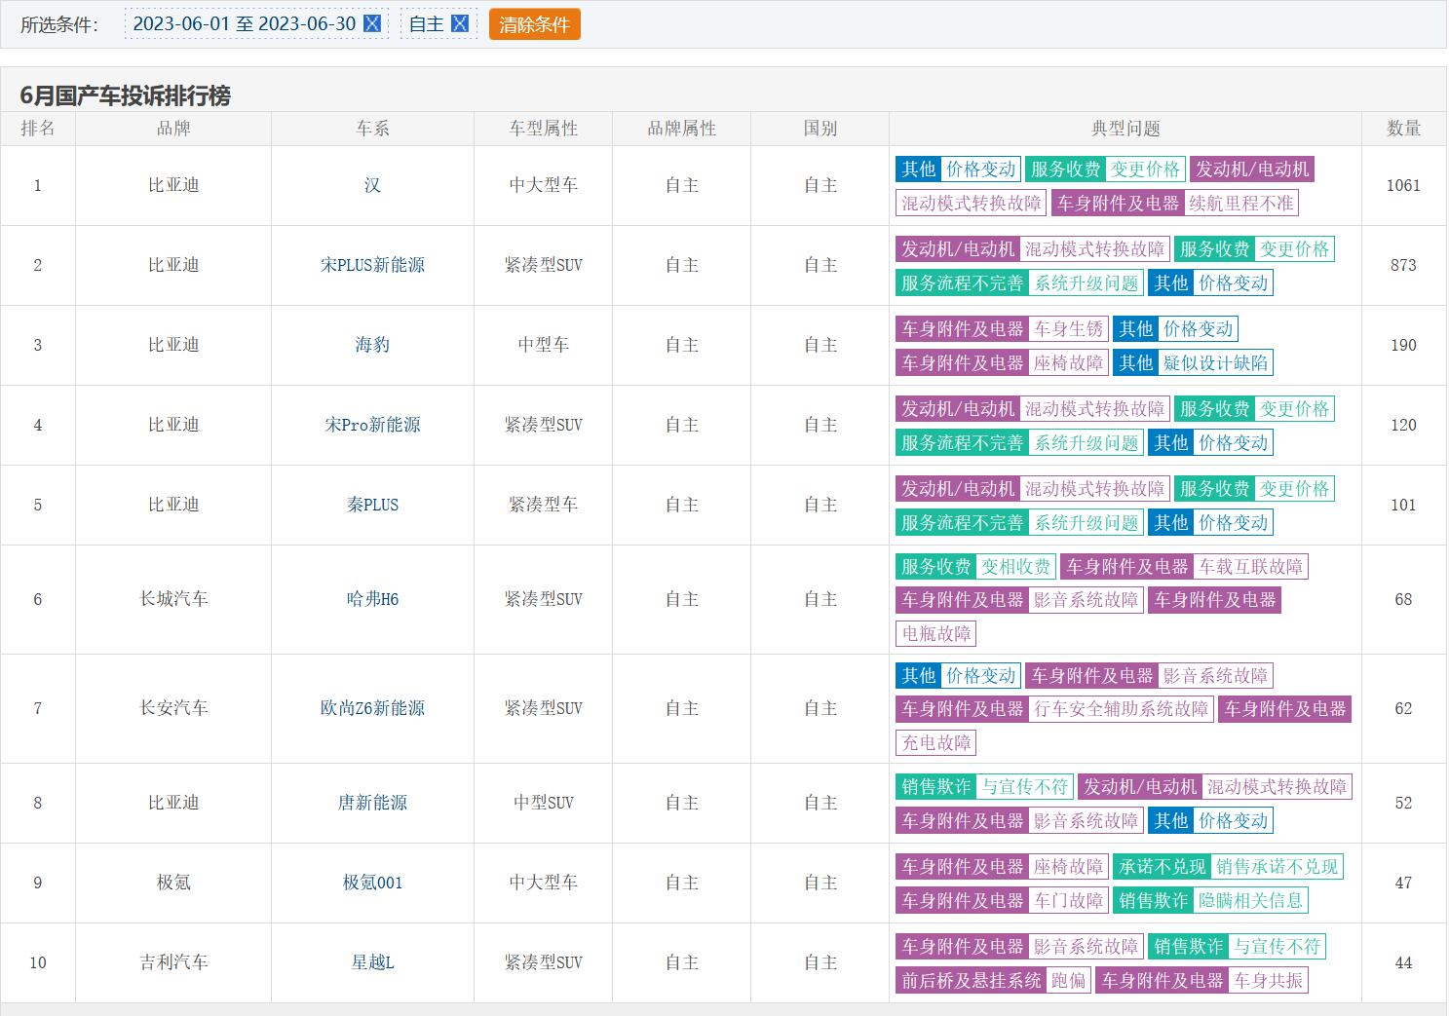Click the complaint count 873
Viewport: 1449px width, 1016px height.
[1403, 265]
